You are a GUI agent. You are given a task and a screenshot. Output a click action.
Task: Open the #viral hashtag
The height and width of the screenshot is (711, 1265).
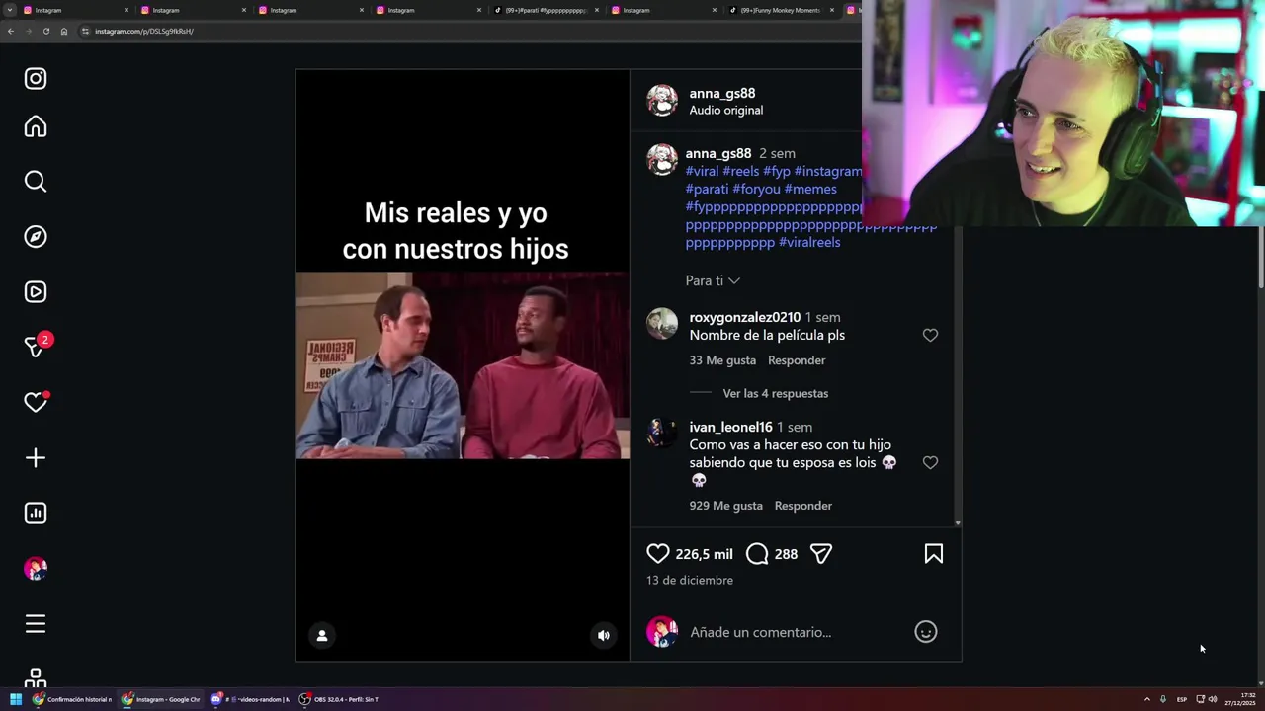click(x=702, y=172)
